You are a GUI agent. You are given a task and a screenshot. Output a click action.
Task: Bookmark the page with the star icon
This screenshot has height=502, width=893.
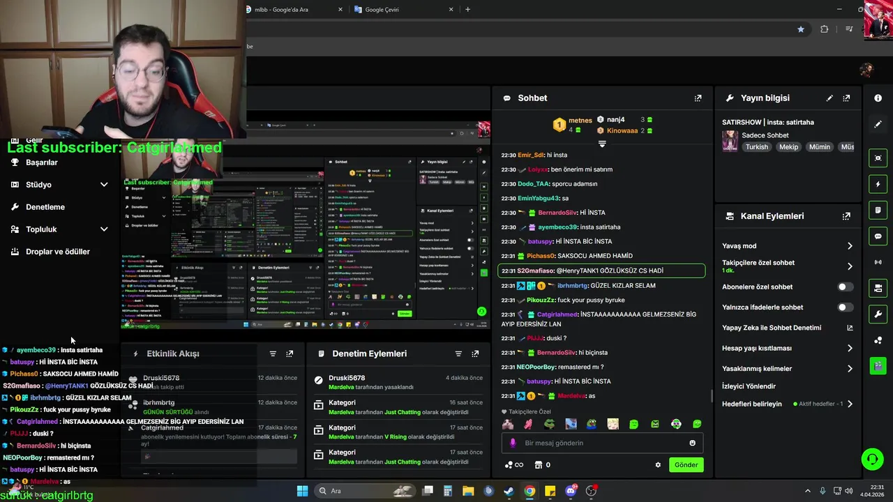pos(801,29)
